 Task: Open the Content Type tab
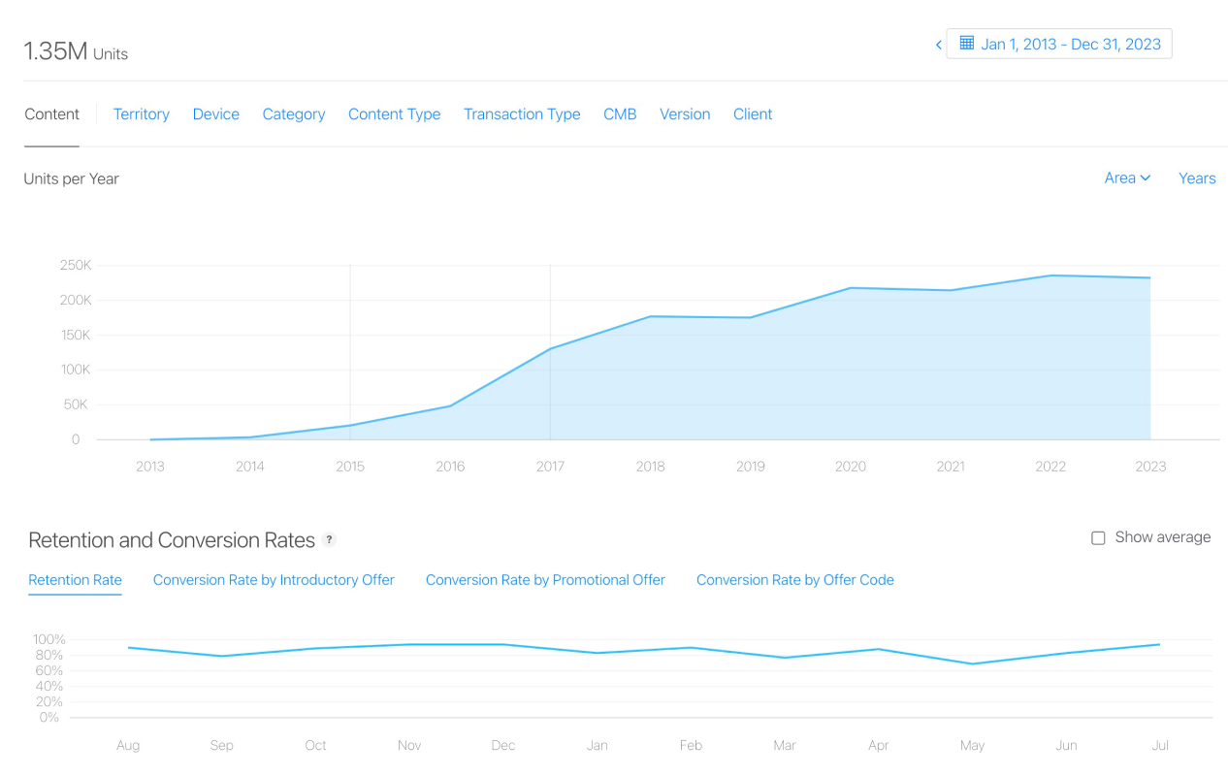(394, 114)
